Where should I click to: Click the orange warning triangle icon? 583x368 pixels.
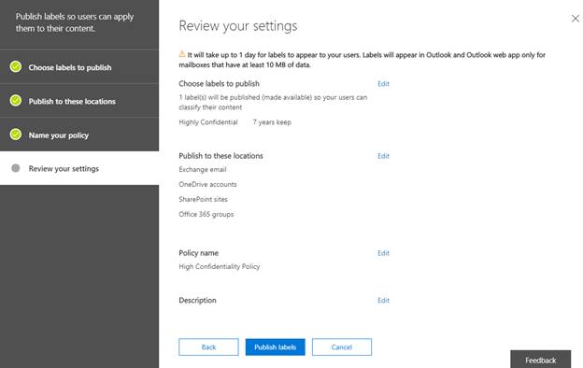click(182, 54)
